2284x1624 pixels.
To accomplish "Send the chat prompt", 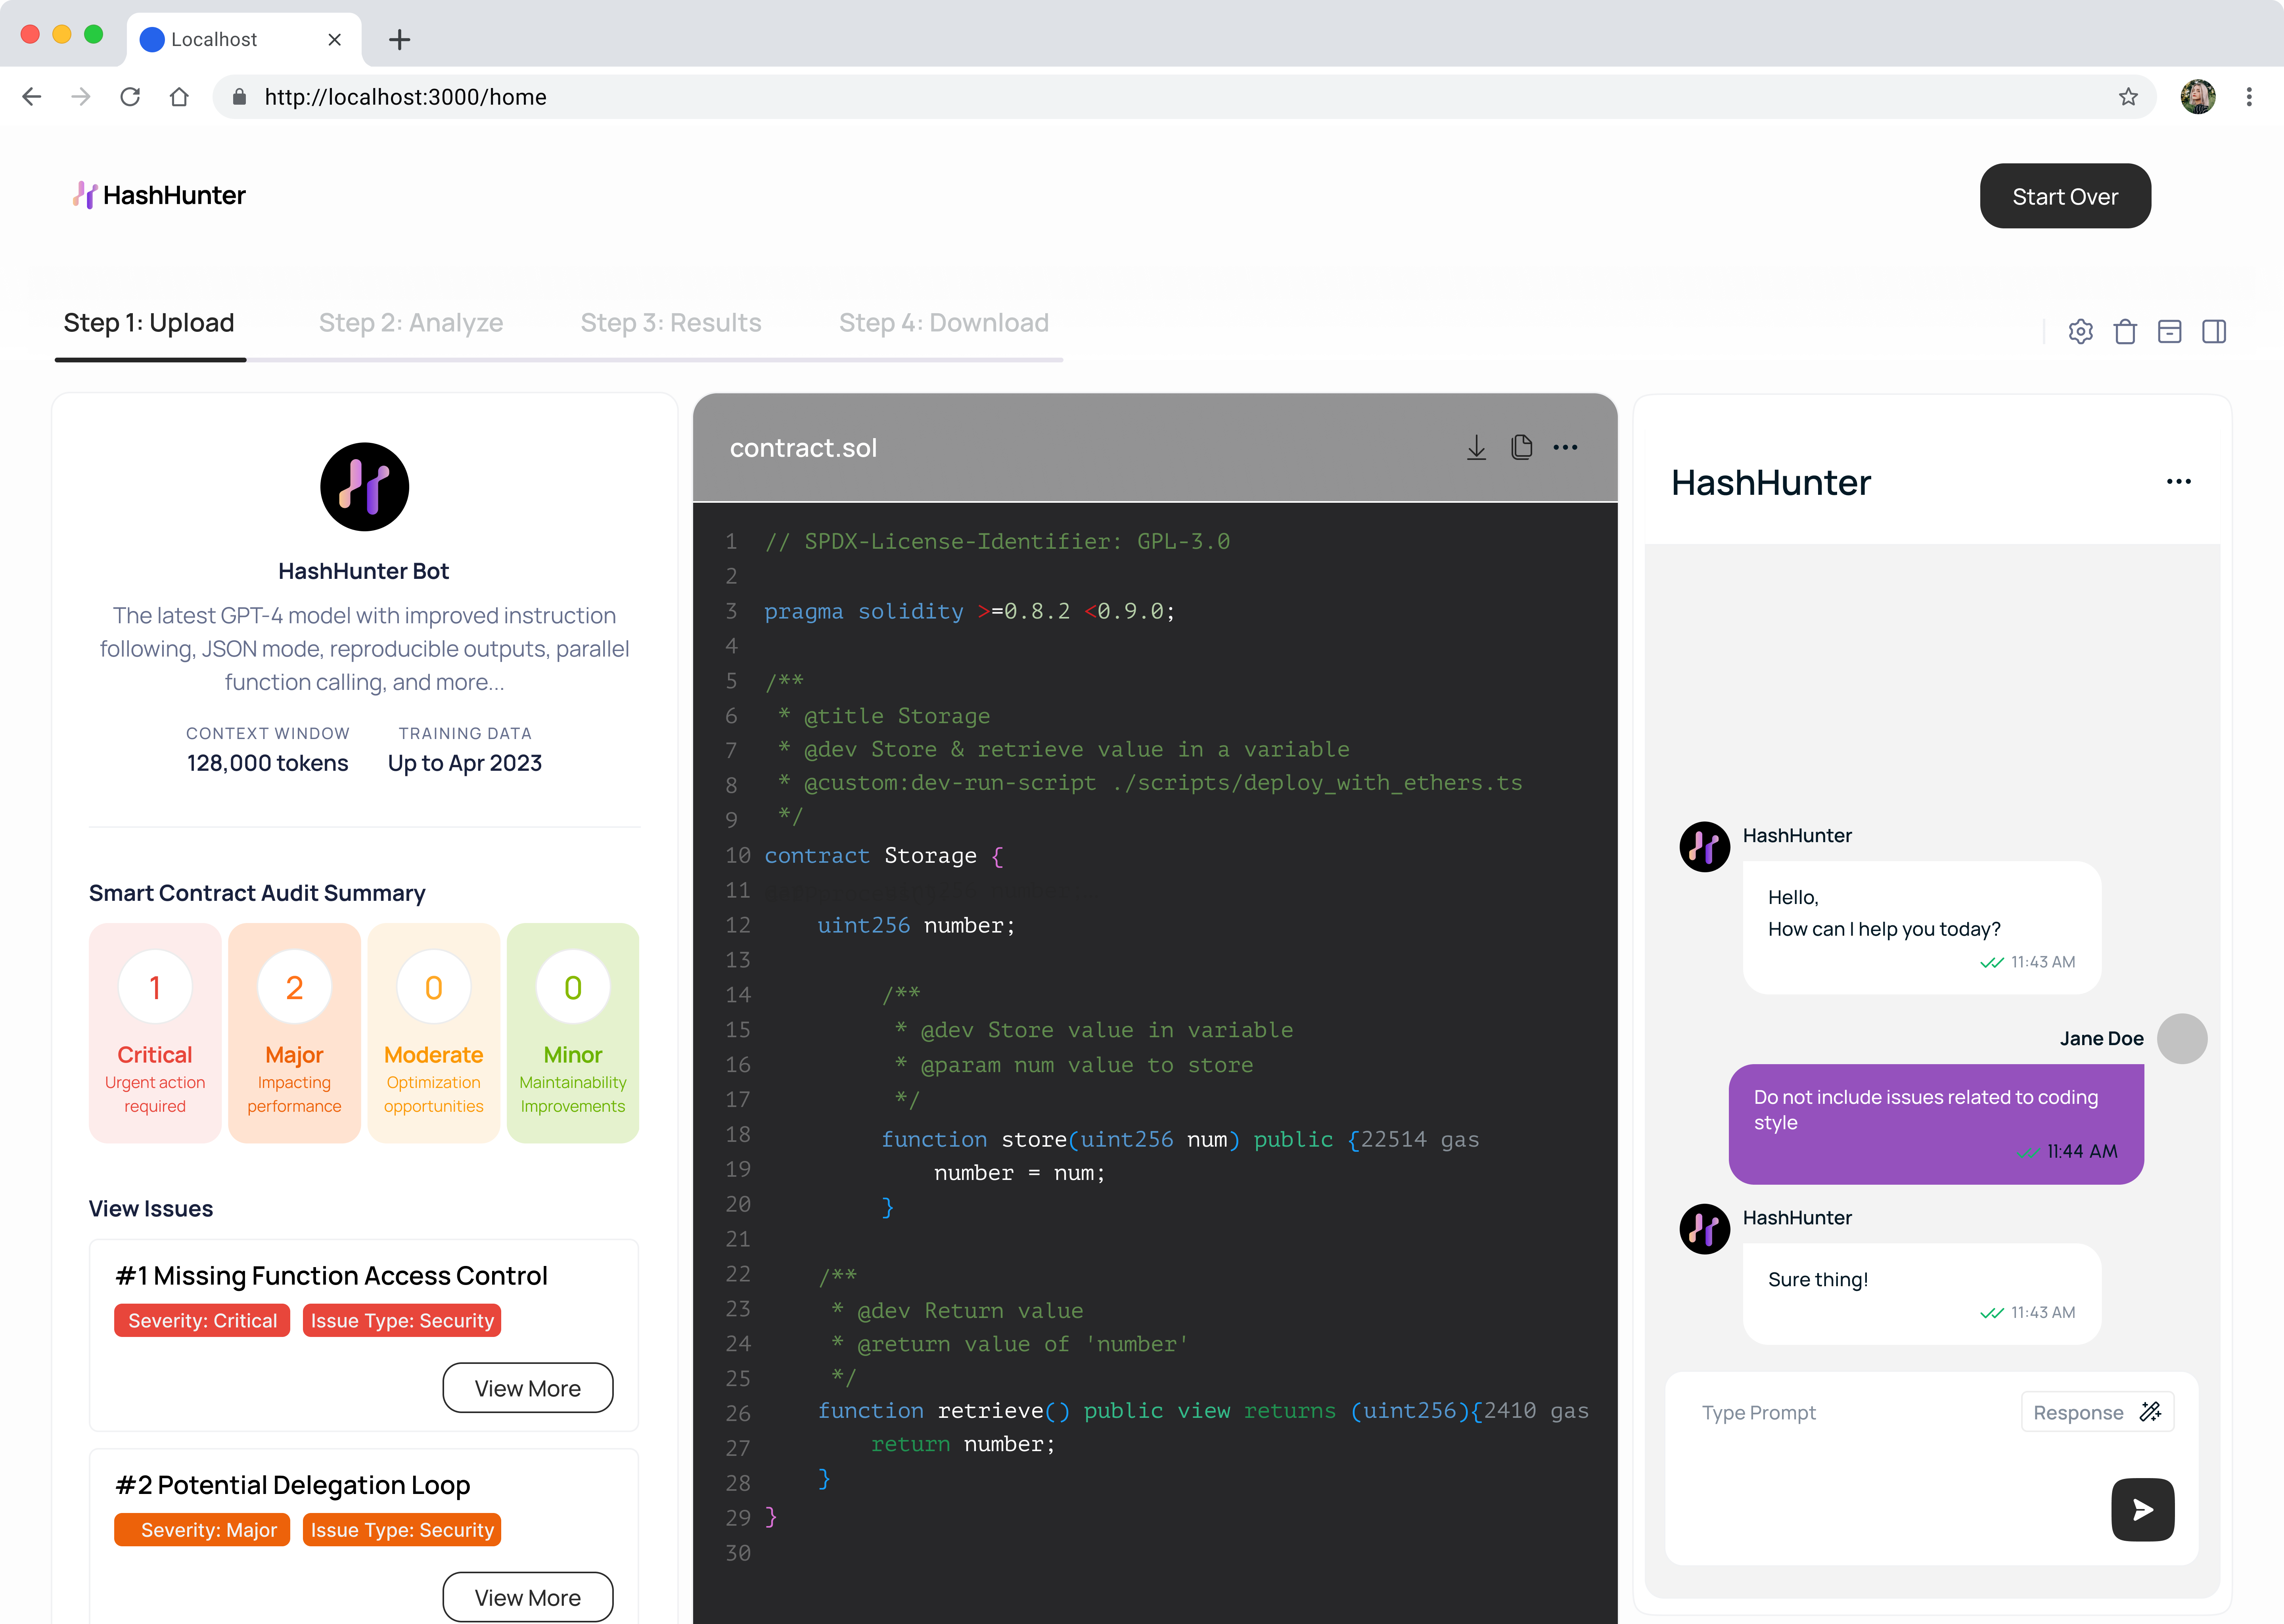I will tap(2142, 1509).
